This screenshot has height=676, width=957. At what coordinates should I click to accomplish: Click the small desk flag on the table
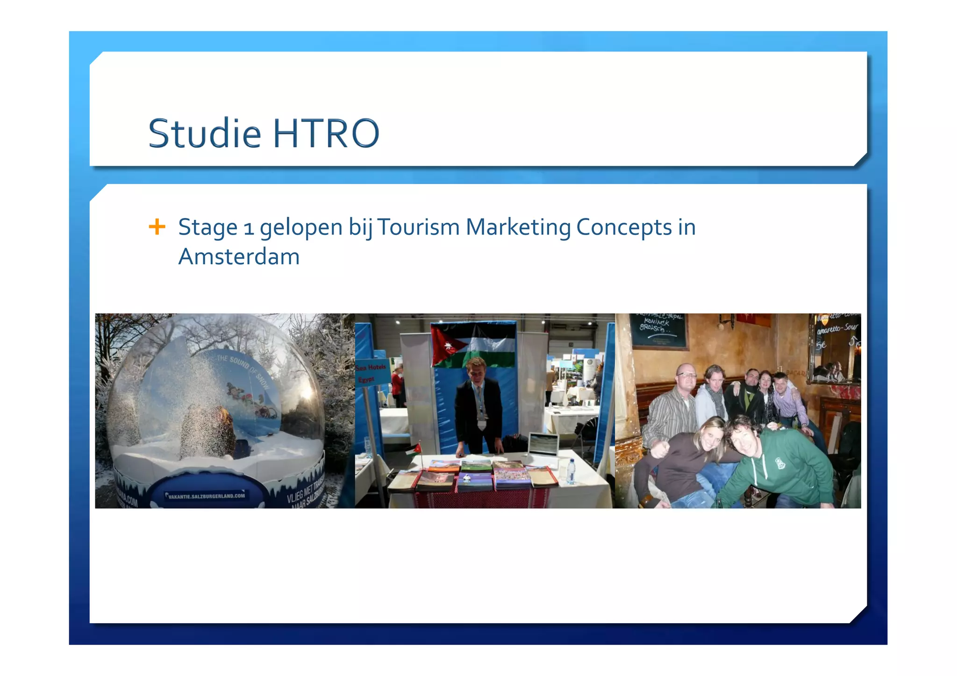pos(414,450)
